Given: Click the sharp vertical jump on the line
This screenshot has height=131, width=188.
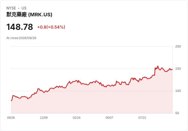Looking at the screenshot, I should coord(155,72).
